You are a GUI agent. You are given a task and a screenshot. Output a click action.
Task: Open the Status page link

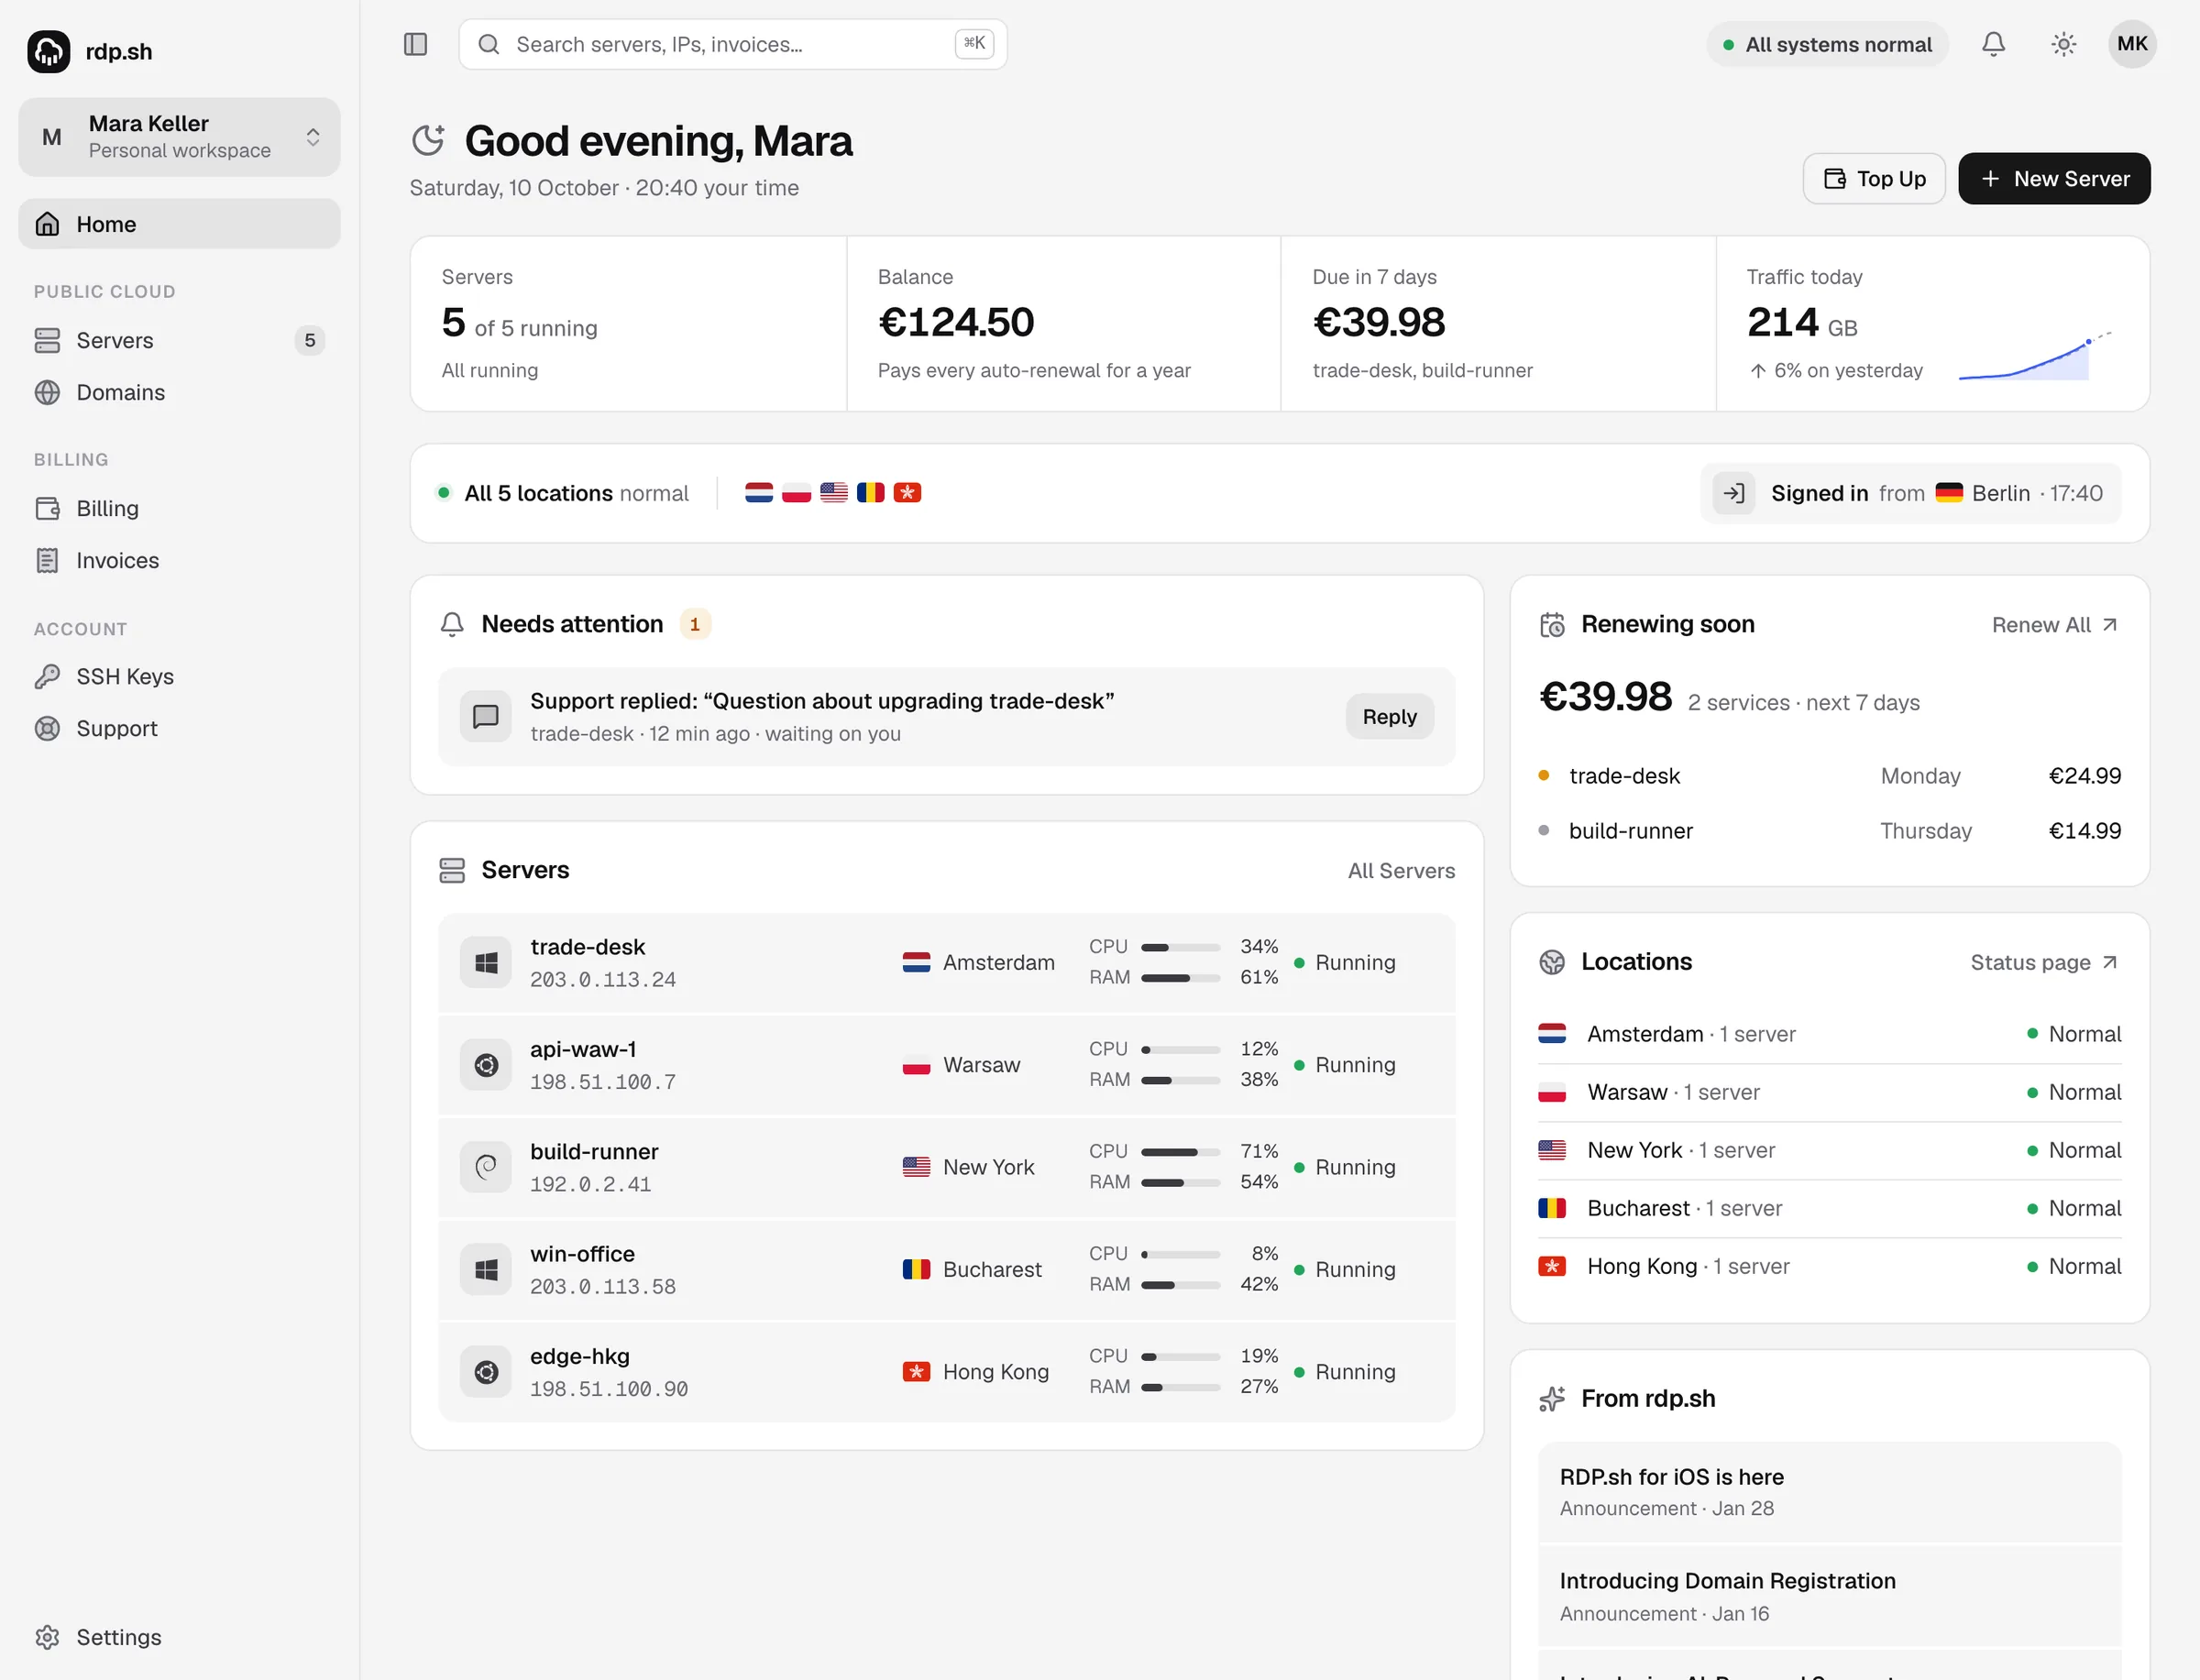tap(2044, 962)
